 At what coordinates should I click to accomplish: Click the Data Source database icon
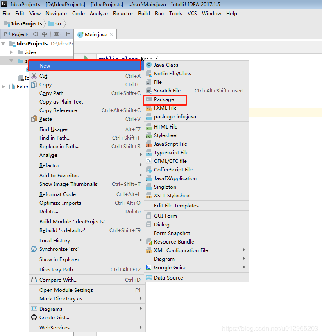coord(149,277)
